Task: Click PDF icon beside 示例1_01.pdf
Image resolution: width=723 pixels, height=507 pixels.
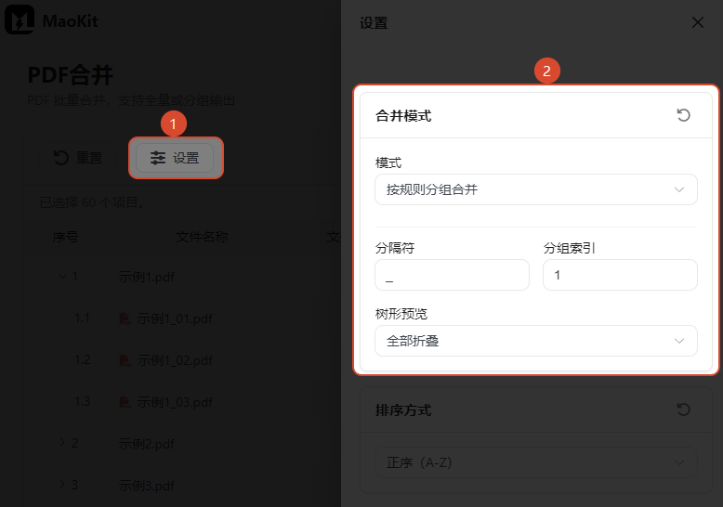Action: (x=125, y=318)
